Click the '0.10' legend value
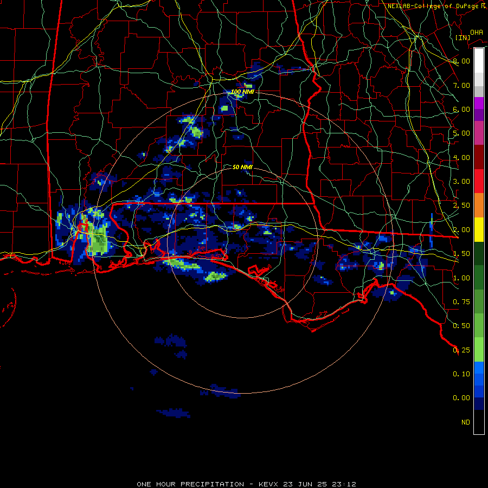The height and width of the screenshot is (488, 488). point(461,374)
